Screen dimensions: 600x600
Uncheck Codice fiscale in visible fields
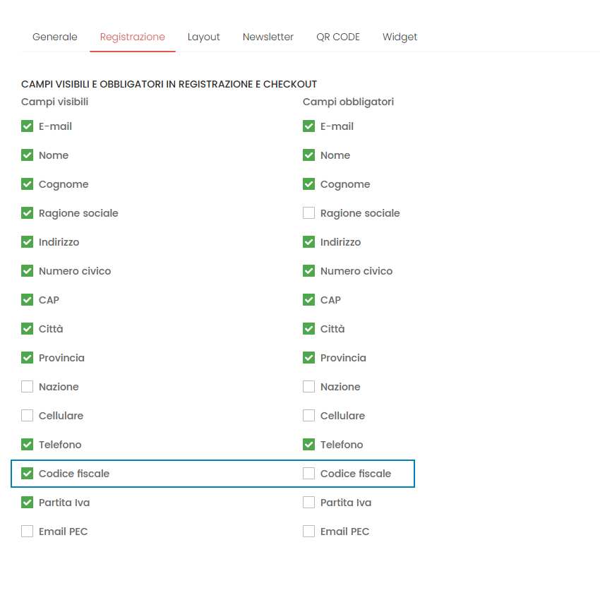click(28, 474)
